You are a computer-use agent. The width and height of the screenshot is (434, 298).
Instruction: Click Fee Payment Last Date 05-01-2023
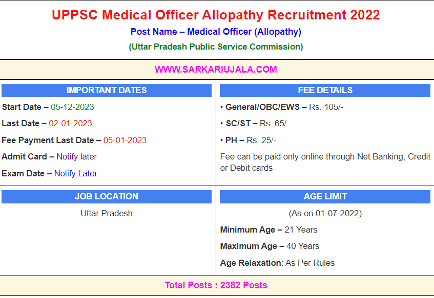point(125,140)
